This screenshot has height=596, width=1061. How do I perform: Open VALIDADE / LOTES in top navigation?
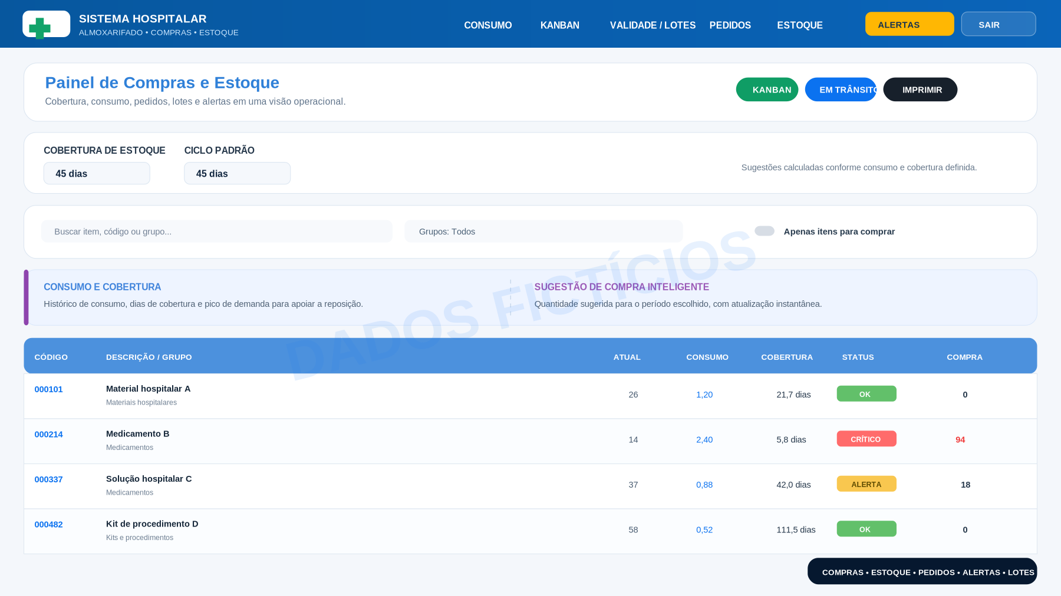point(653,25)
